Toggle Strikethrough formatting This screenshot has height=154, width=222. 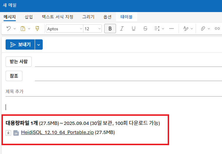tap(145, 29)
